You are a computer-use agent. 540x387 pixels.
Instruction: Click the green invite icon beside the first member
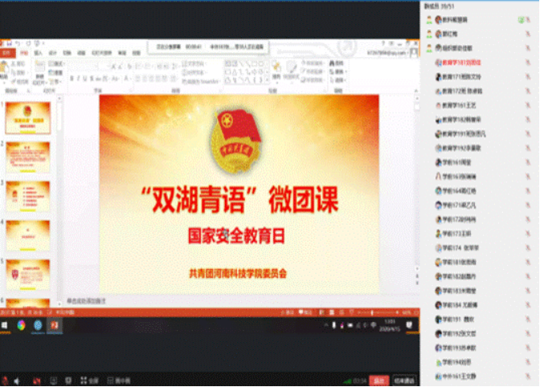point(521,20)
